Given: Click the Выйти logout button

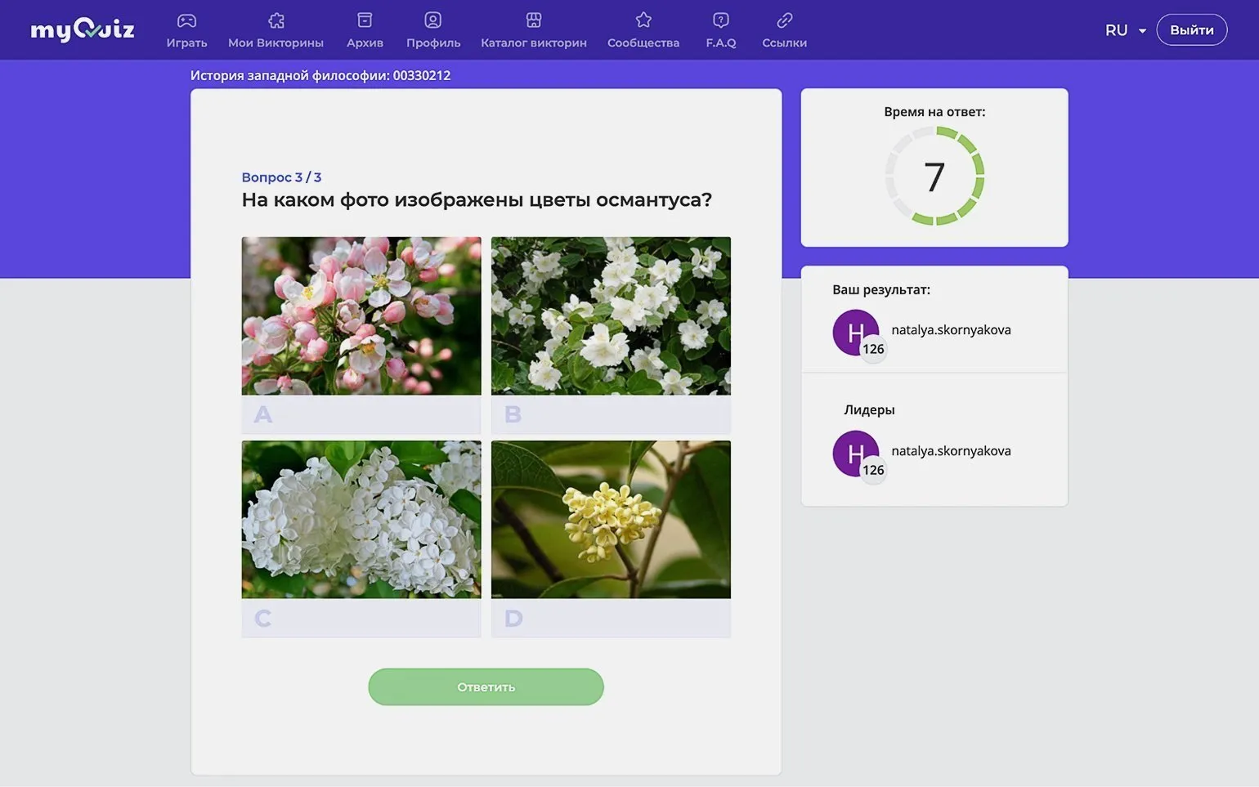Looking at the screenshot, I should pyautogui.click(x=1191, y=30).
